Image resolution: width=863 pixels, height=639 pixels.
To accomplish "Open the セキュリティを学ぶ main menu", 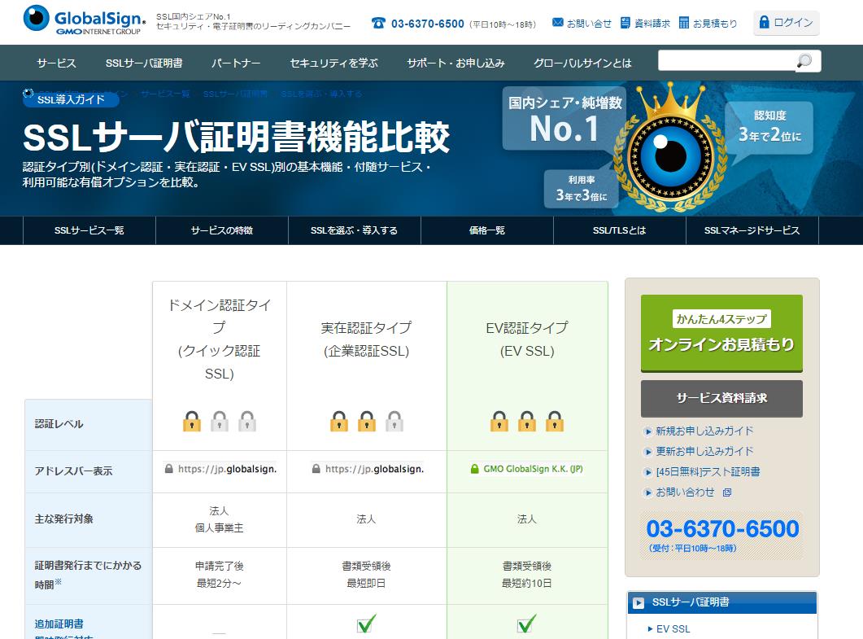I will pos(334,63).
